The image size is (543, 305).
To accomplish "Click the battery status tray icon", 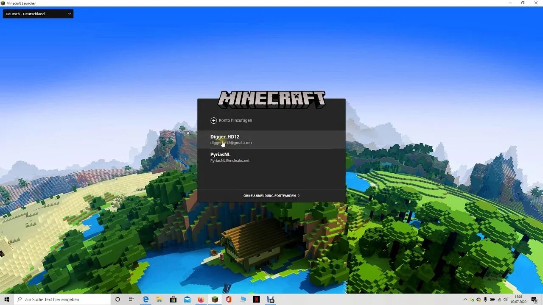I will tap(492, 299).
